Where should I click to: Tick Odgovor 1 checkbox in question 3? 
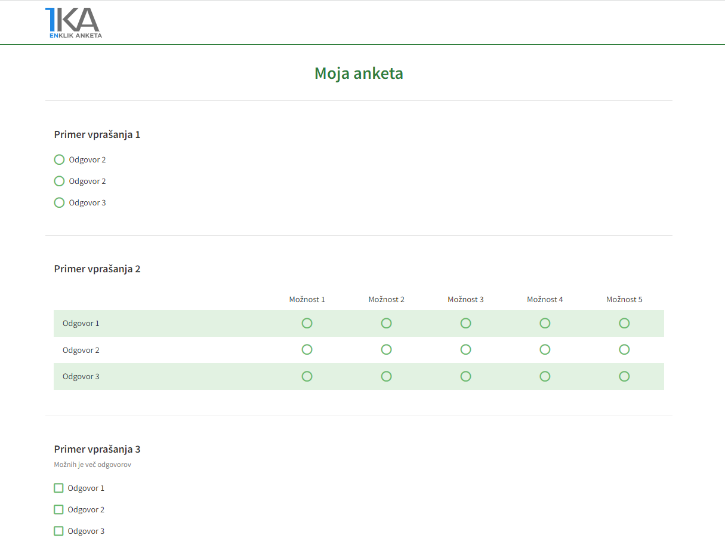pyautogui.click(x=58, y=488)
